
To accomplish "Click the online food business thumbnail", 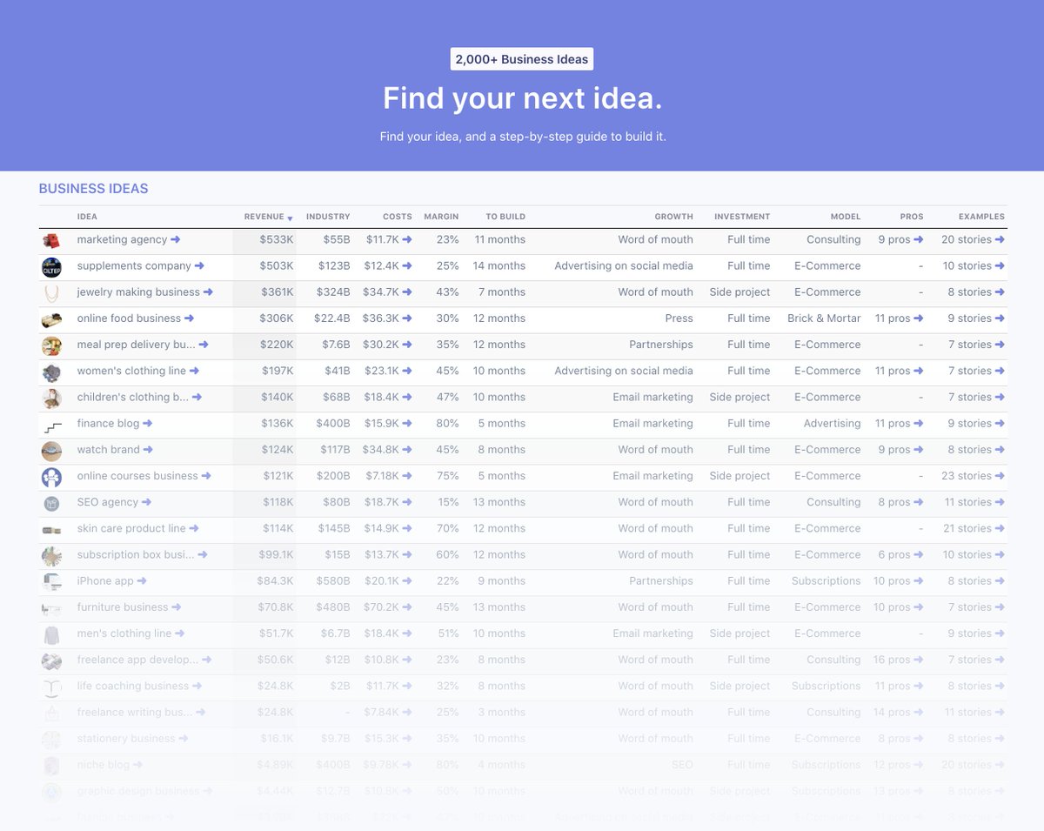I will coord(51,318).
